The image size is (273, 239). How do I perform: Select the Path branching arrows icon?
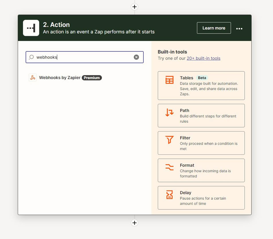[169, 112]
